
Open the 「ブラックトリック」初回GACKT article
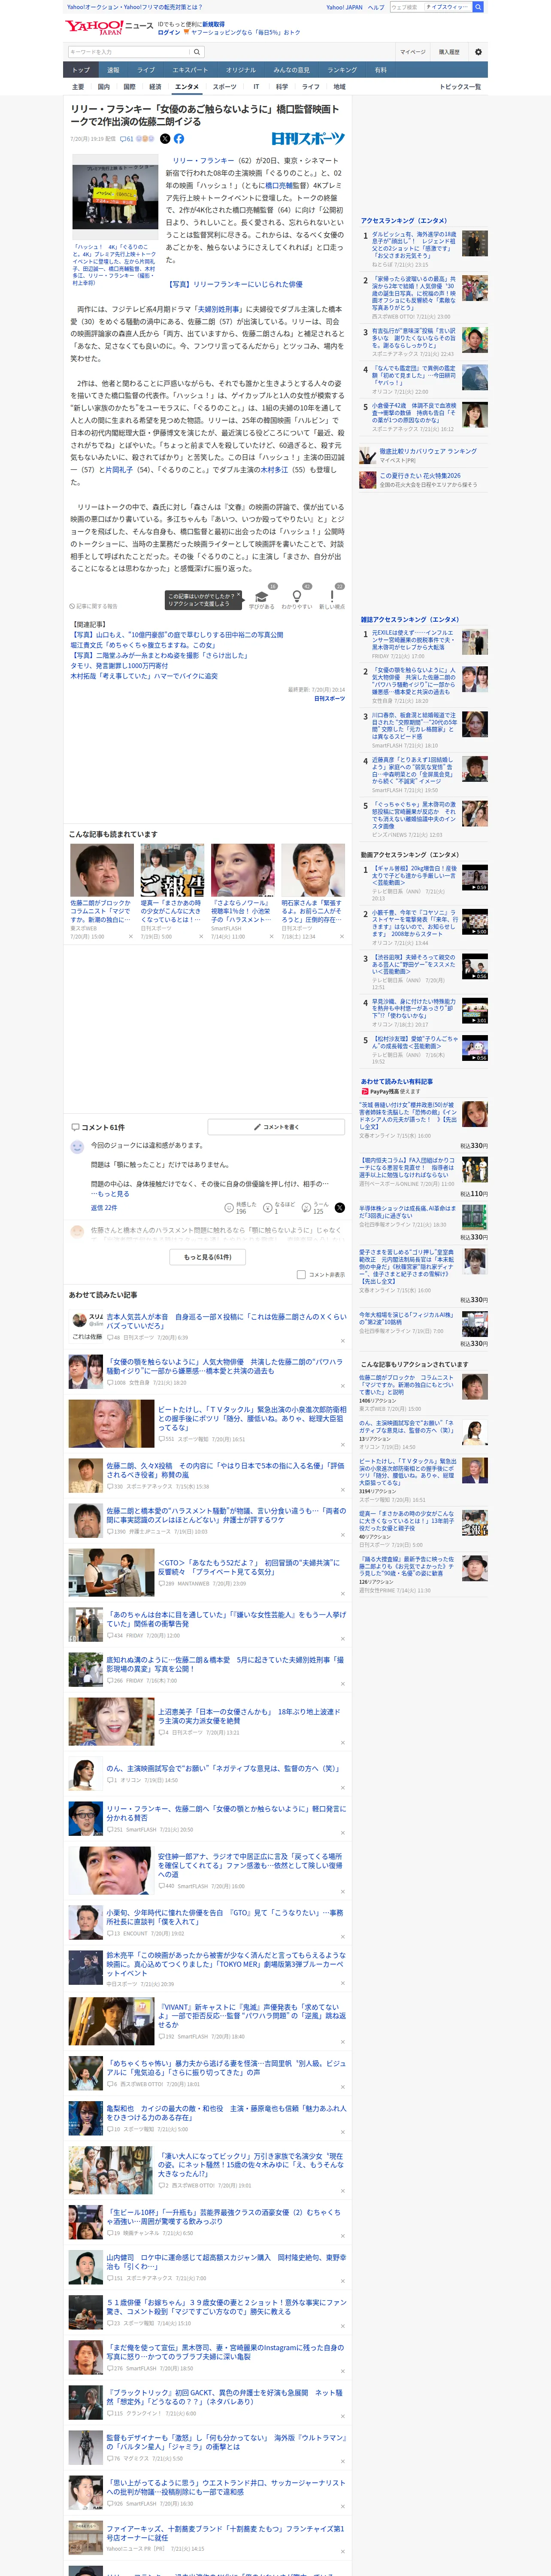coord(223,2398)
